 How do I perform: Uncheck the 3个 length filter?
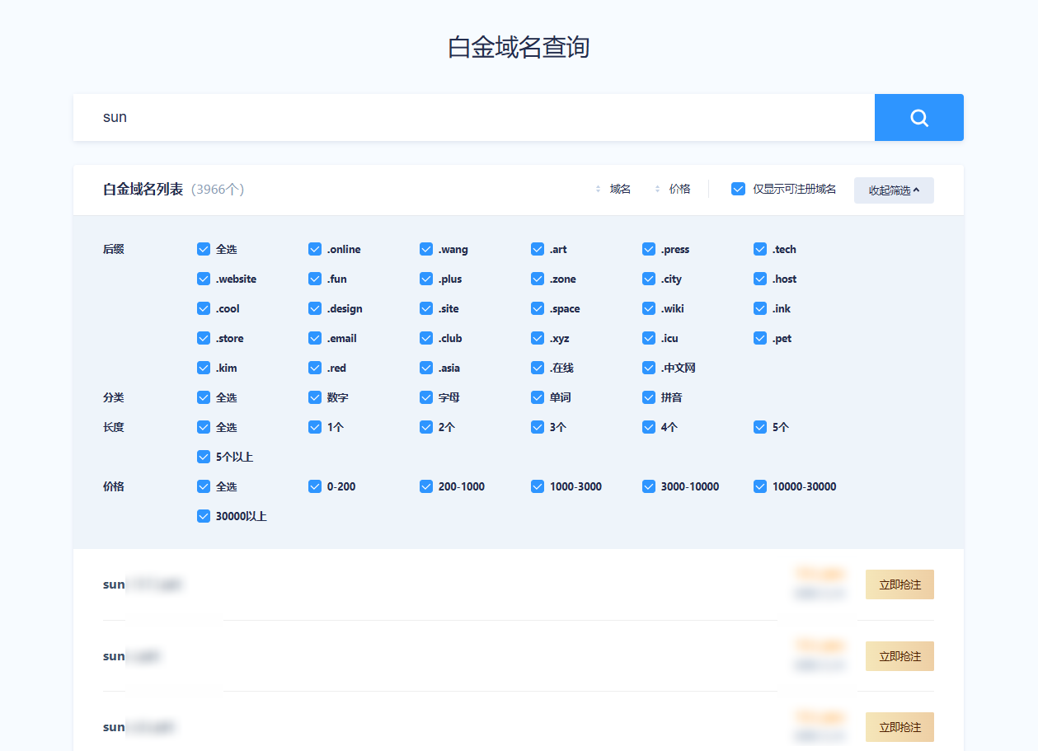click(538, 428)
